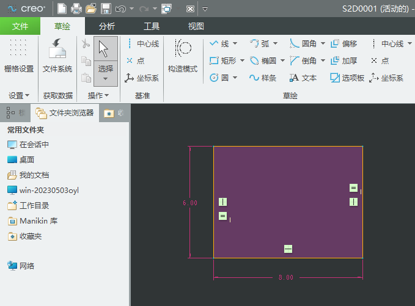
Task: Select the Spline (样条) tool
Action: [263, 78]
